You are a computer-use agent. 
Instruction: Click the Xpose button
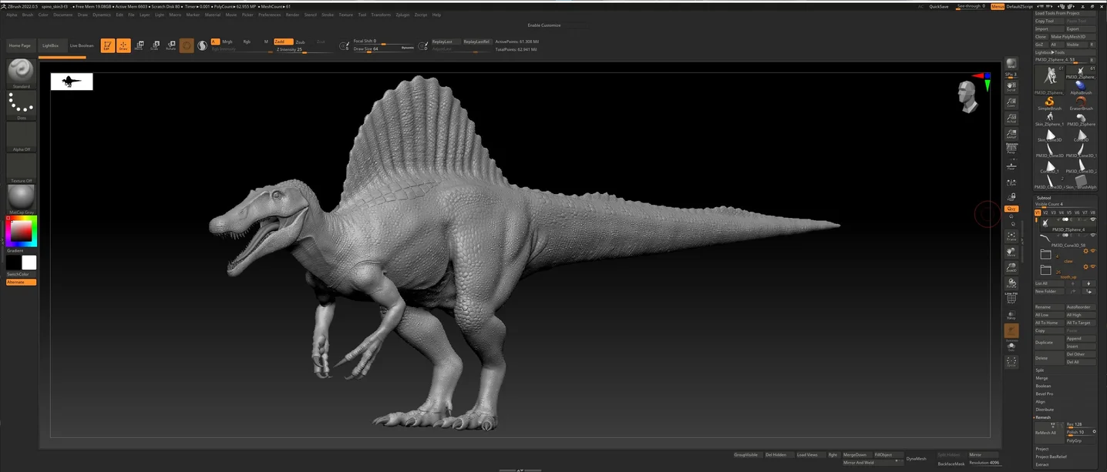tap(1011, 362)
